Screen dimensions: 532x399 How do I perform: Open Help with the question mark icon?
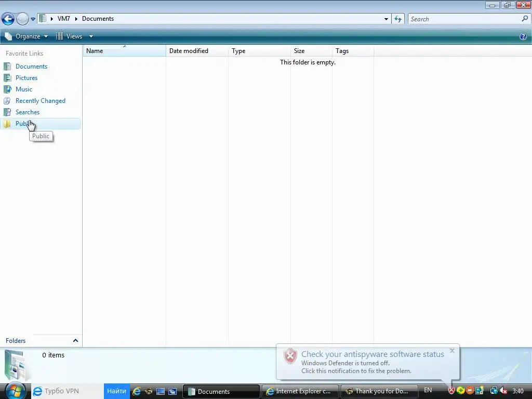click(x=523, y=36)
